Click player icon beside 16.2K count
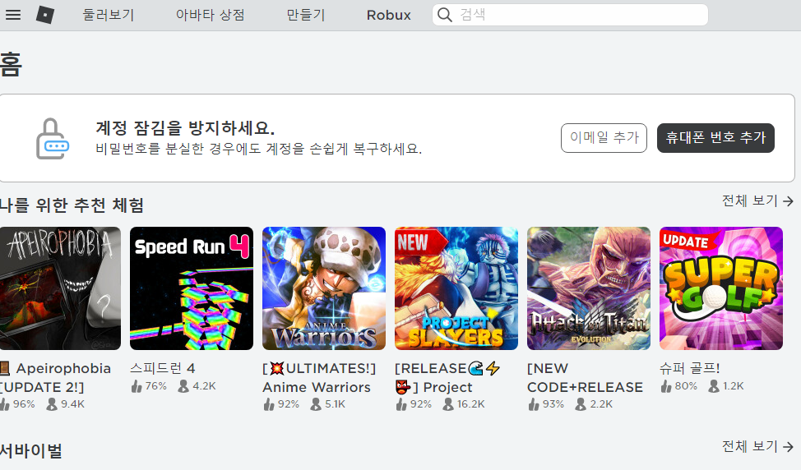Image resolution: width=801 pixels, height=470 pixels. pyautogui.click(x=448, y=404)
